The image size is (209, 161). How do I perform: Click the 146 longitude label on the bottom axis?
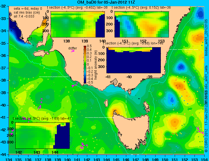tap(126, 159)
